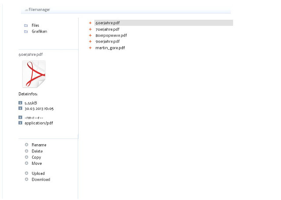Viewport: 281px width, 200px height.
Task: Click the folder icon next to Files
Action: tap(26, 25)
